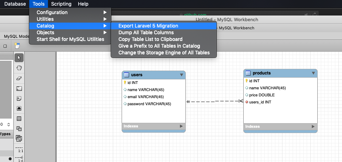The width and height of the screenshot is (342, 162).
Task: Open the Utilities menu entry
Action: click(x=70, y=19)
